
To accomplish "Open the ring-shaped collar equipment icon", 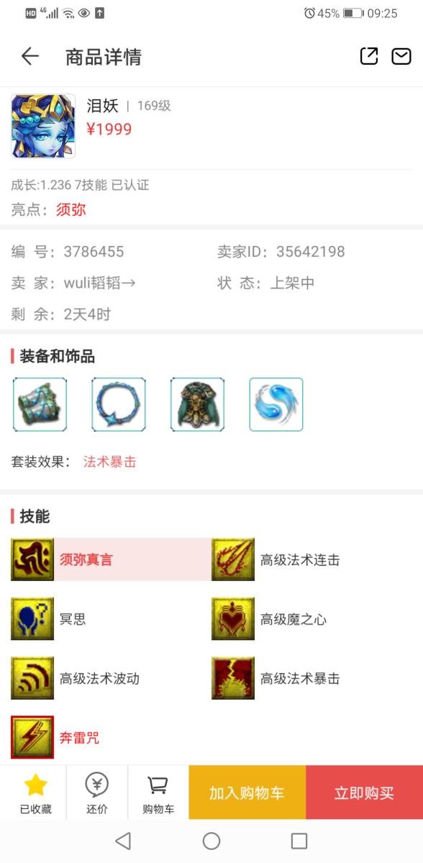I will [119, 405].
